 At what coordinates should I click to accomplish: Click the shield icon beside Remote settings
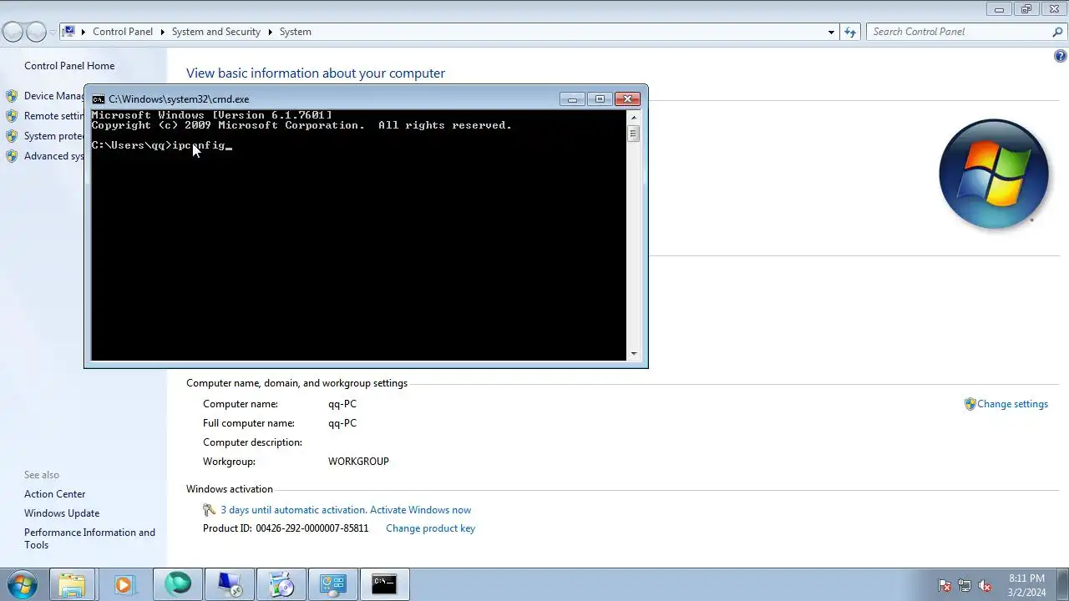coord(12,116)
